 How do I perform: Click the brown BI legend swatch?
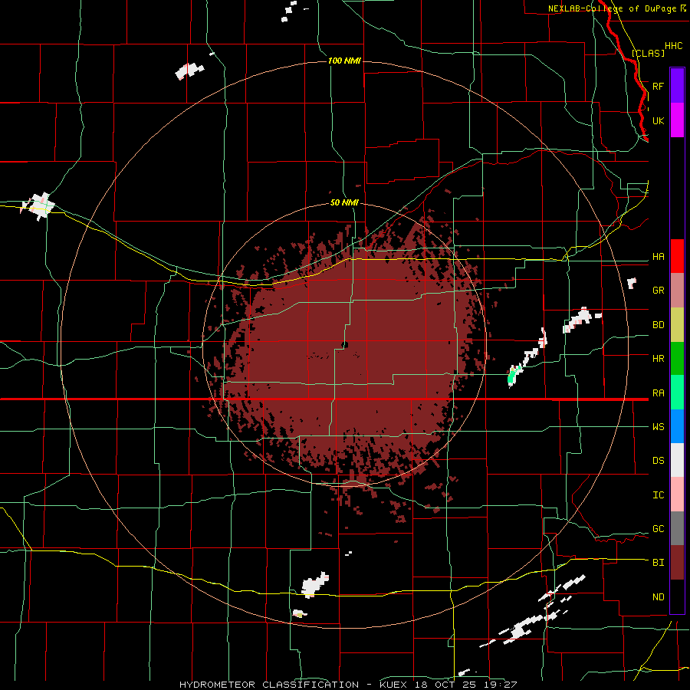click(677, 563)
